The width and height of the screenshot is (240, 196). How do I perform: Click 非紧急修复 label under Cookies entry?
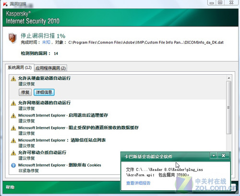pos(29,171)
